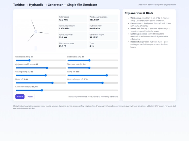Image resolution: width=189 pixels, height=141 pixels.
Task: Adjust the Wind speed slider handle
Action: click(29, 60)
